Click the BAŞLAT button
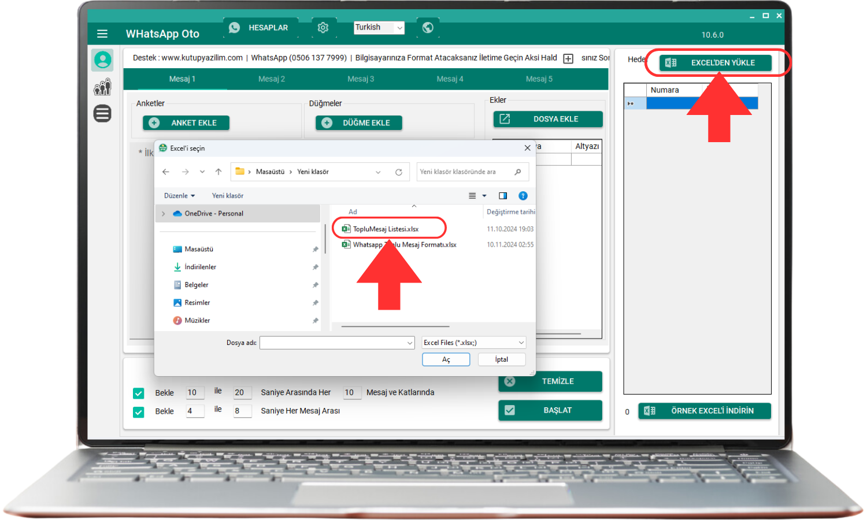The width and height of the screenshot is (867, 520). 550,410
